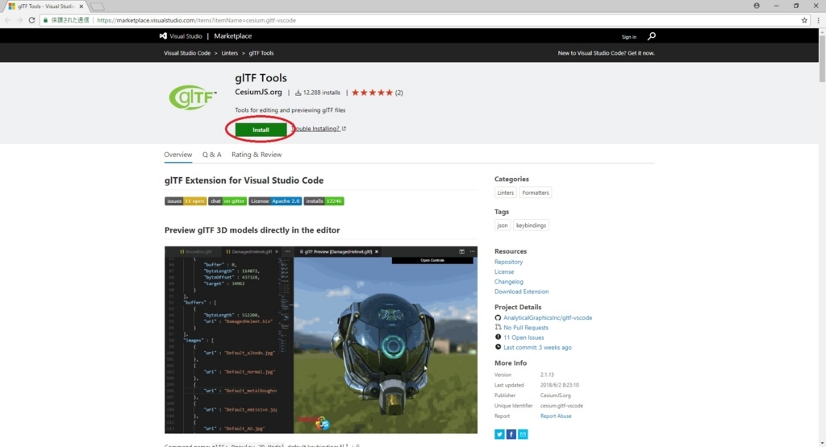The width and height of the screenshot is (826, 447).
Task: Bookmark page with star icon
Action: tap(804, 20)
